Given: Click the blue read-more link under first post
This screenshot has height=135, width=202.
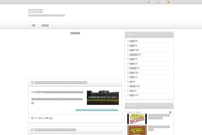Looking at the screenshot, I should [97, 110].
